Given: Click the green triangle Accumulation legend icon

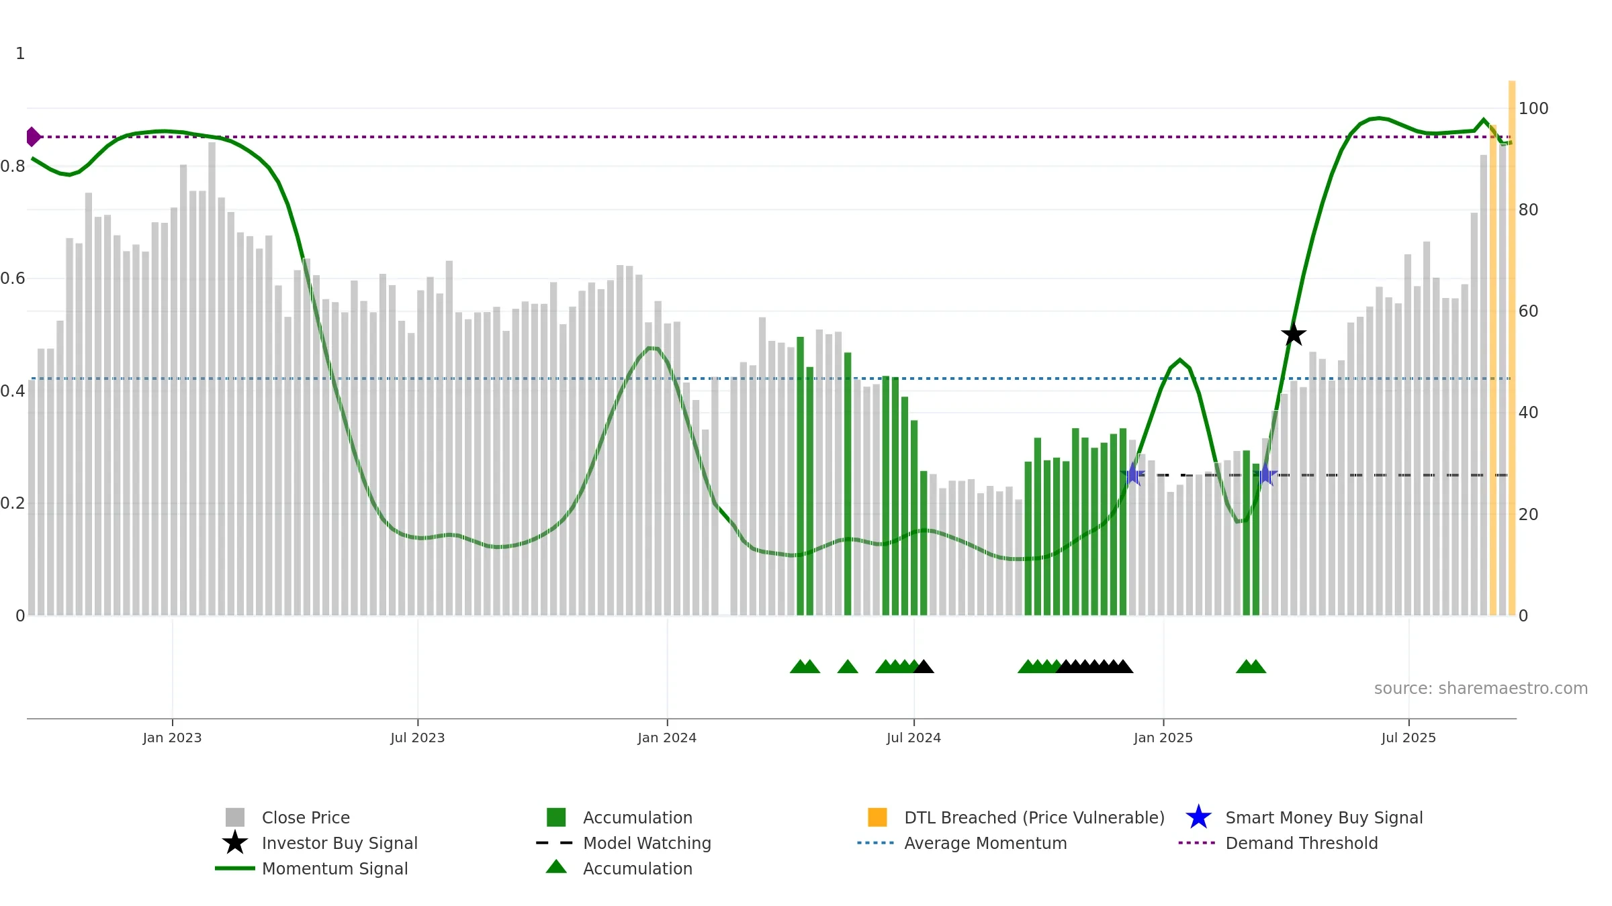Looking at the screenshot, I should click(556, 867).
